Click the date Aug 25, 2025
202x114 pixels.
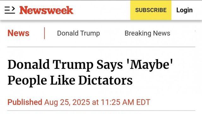(x=67, y=102)
